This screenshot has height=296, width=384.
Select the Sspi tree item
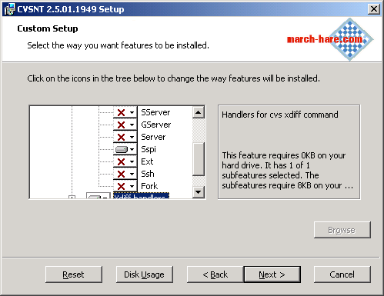[149, 149]
